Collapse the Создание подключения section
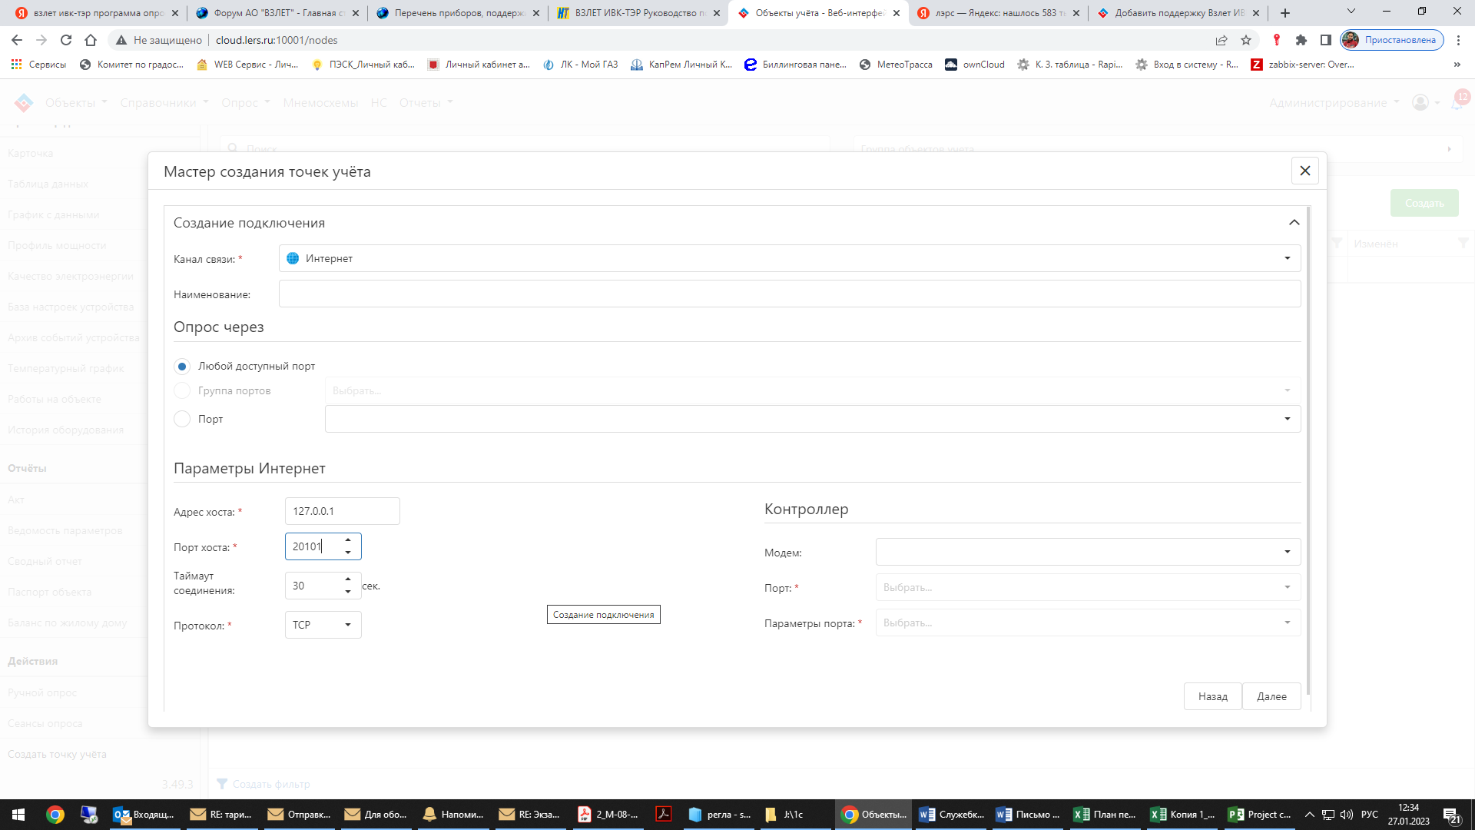1475x830 pixels. coord(1294,223)
